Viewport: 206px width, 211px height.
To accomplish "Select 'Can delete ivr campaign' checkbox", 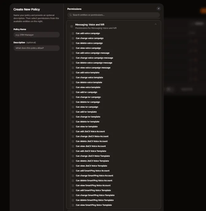I will (73, 102).
